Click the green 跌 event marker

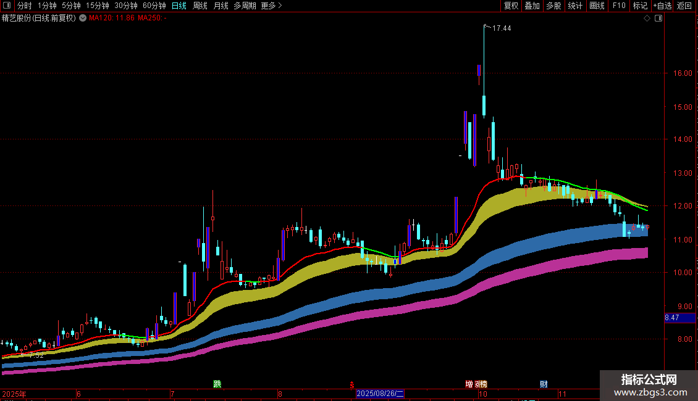pyautogui.click(x=217, y=384)
